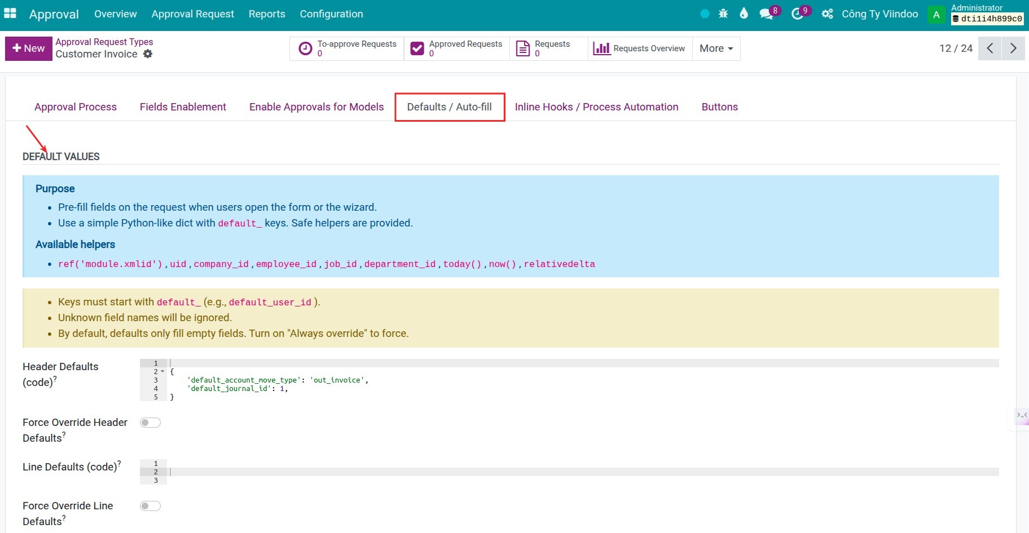Open the More dropdown
This screenshot has width=1029, height=533.
pos(715,48)
